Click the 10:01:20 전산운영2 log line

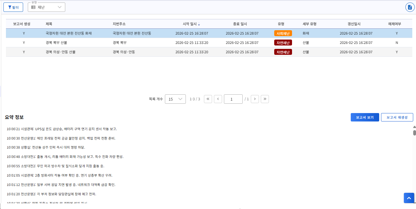pos(52,194)
